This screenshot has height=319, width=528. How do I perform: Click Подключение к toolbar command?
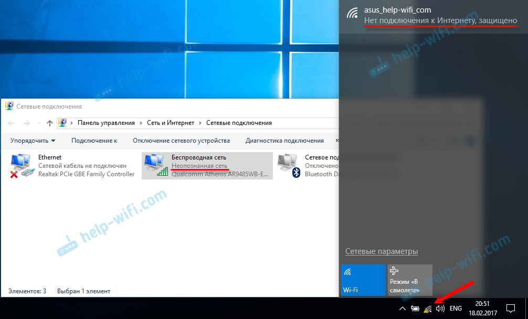(x=94, y=141)
